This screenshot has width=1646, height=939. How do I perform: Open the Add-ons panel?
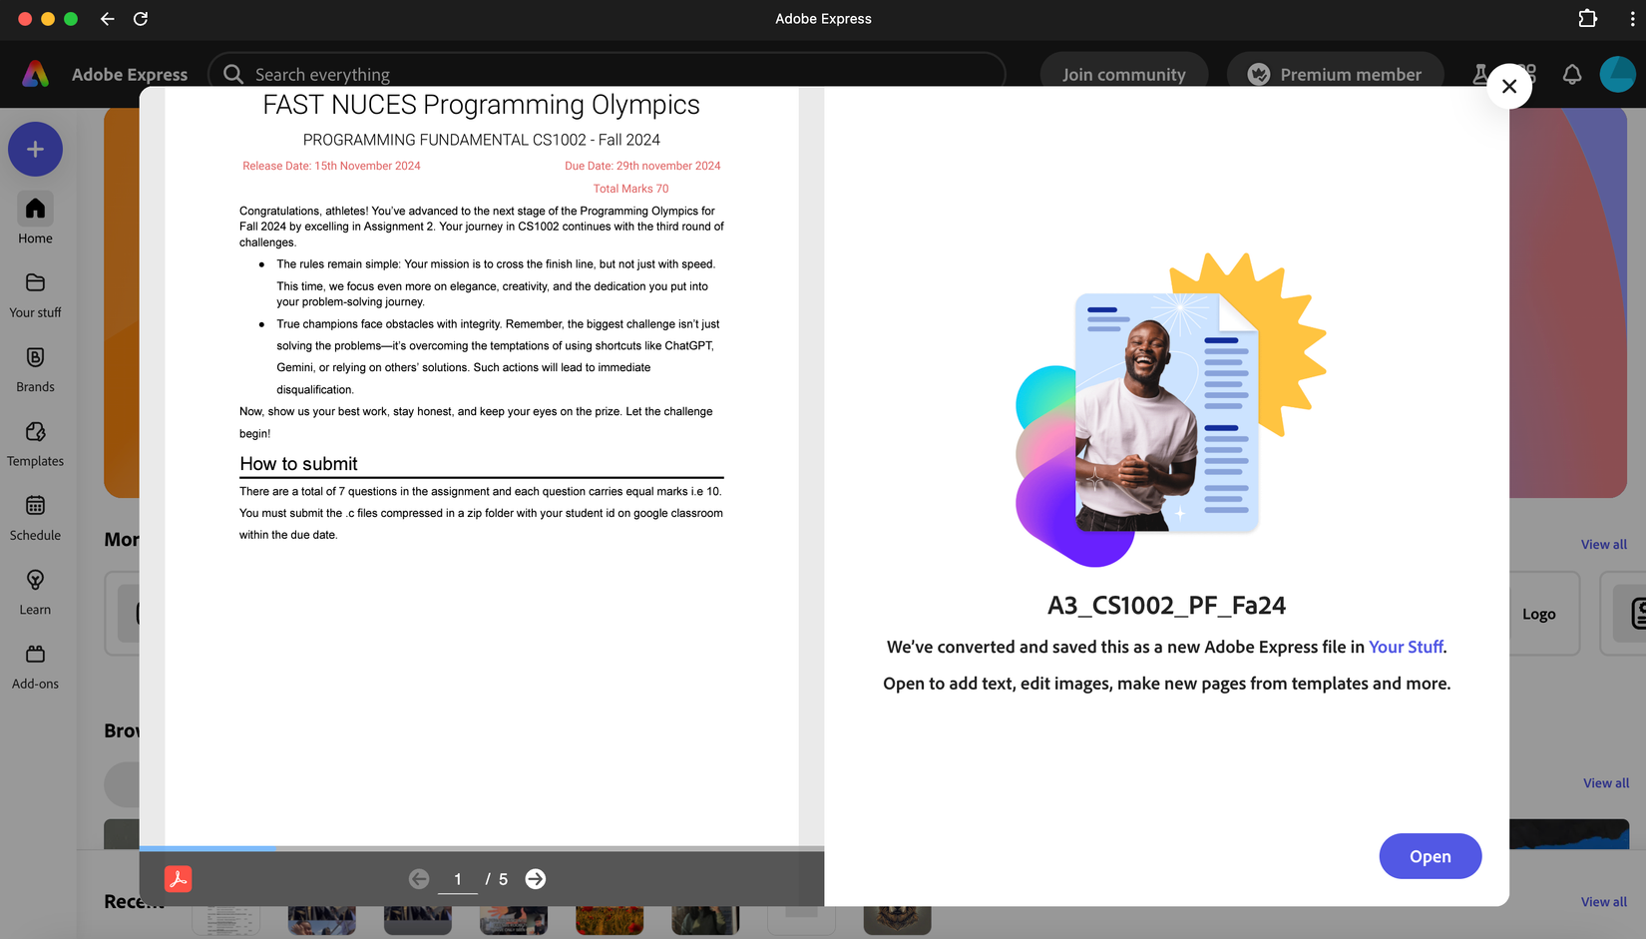tap(35, 665)
